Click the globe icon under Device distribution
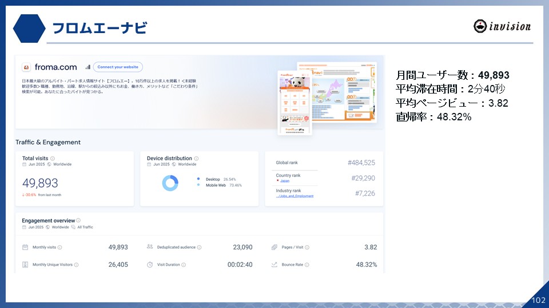549x308 pixels. (x=174, y=164)
